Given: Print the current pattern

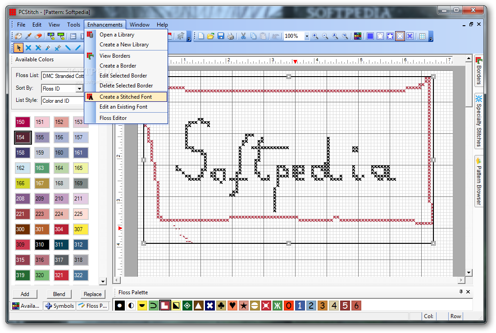Looking at the screenshot, I should pos(231,36).
